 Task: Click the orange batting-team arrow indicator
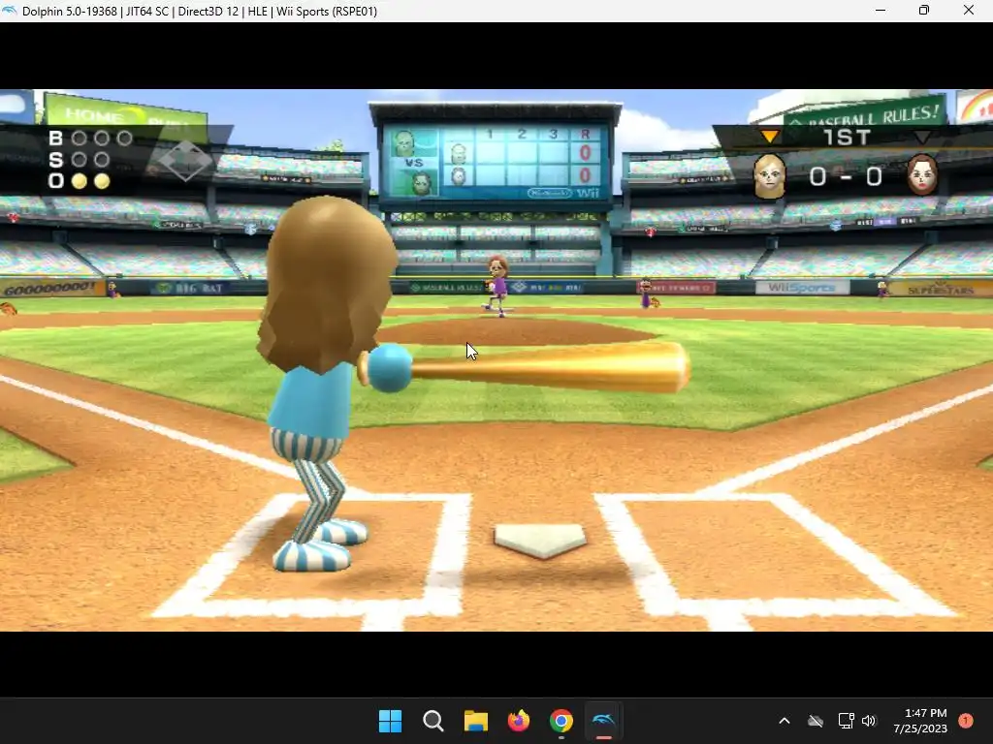tap(769, 137)
